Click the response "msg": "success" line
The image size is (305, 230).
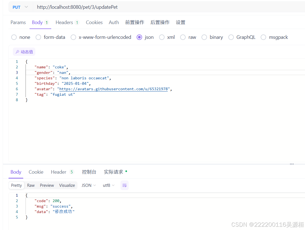53,206
